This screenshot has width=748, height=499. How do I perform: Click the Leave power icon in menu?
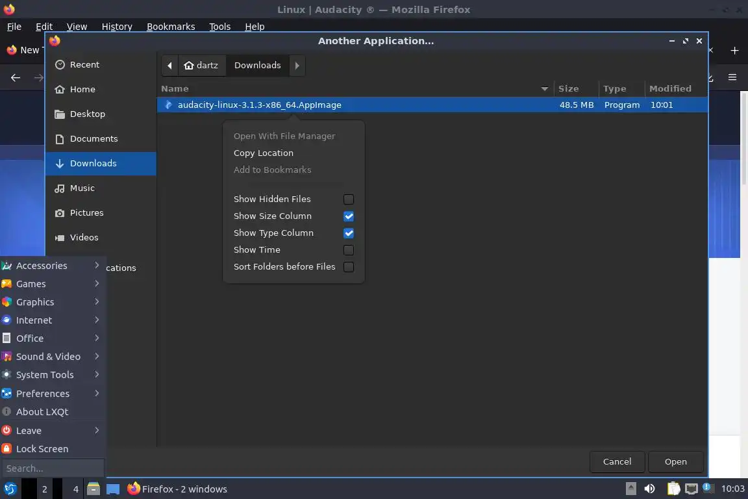(6, 430)
